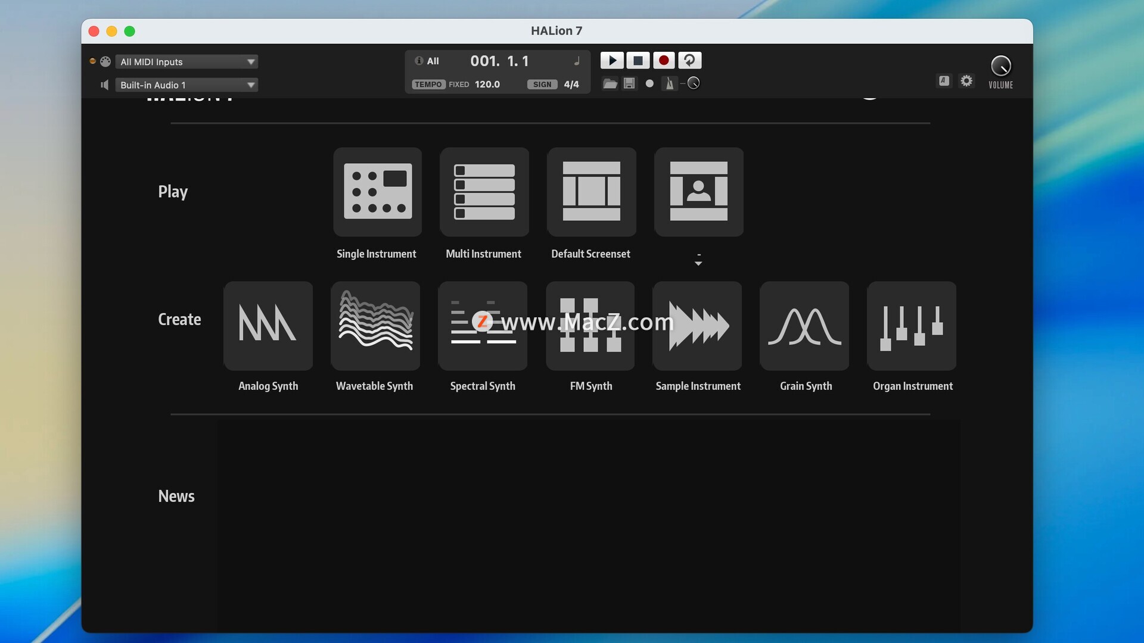Create an FM Synth
This screenshot has width=1144, height=643.
tap(590, 326)
